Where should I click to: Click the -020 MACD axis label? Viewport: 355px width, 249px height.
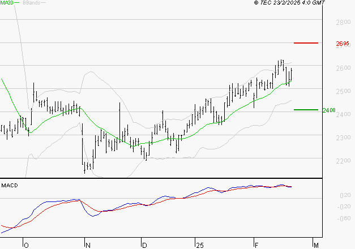pos(344,207)
